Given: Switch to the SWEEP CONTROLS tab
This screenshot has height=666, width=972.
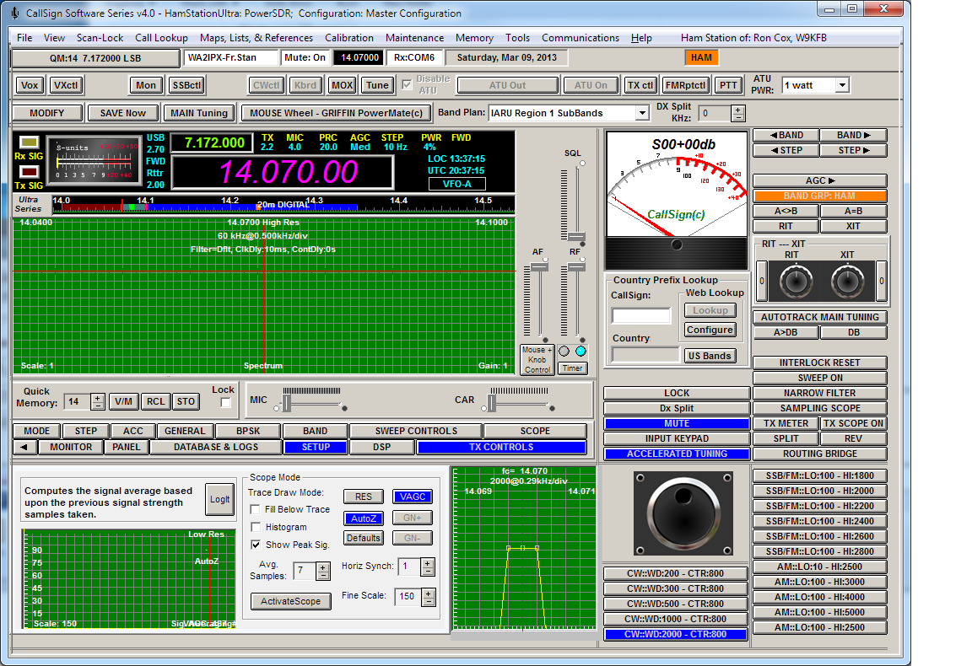Looking at the screenshot, I should pos(416,431).
